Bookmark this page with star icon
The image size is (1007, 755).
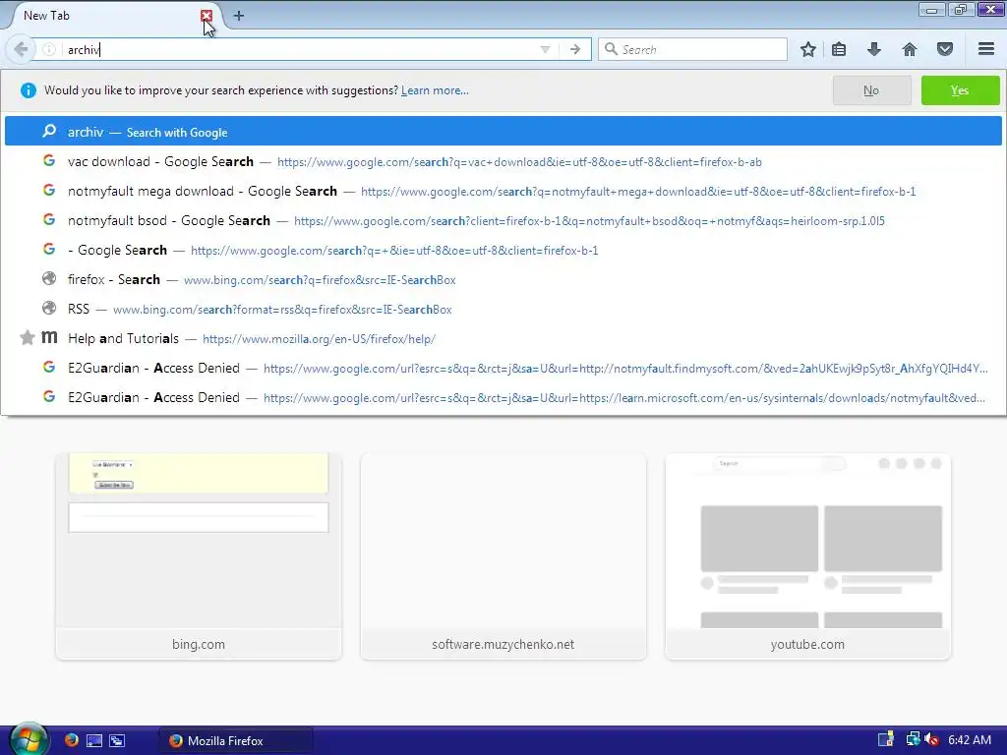[808, 49]
